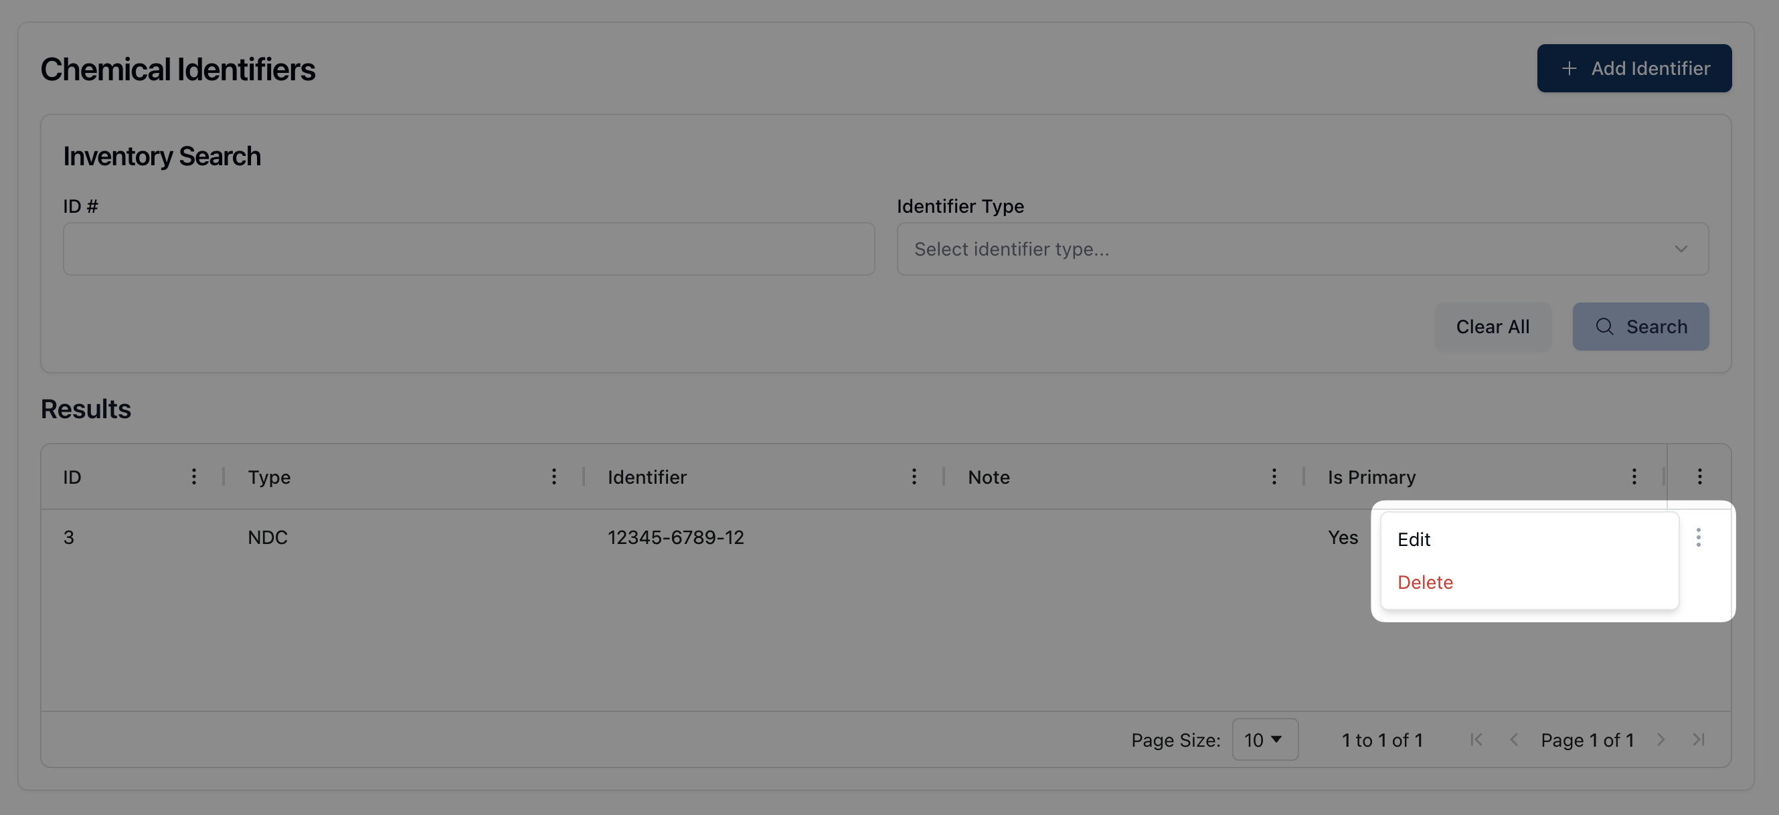Open the Is Primary column menu icon
Viewport: 1779px width, 815px height.
pyautogui.click(x=1634, y=476)
